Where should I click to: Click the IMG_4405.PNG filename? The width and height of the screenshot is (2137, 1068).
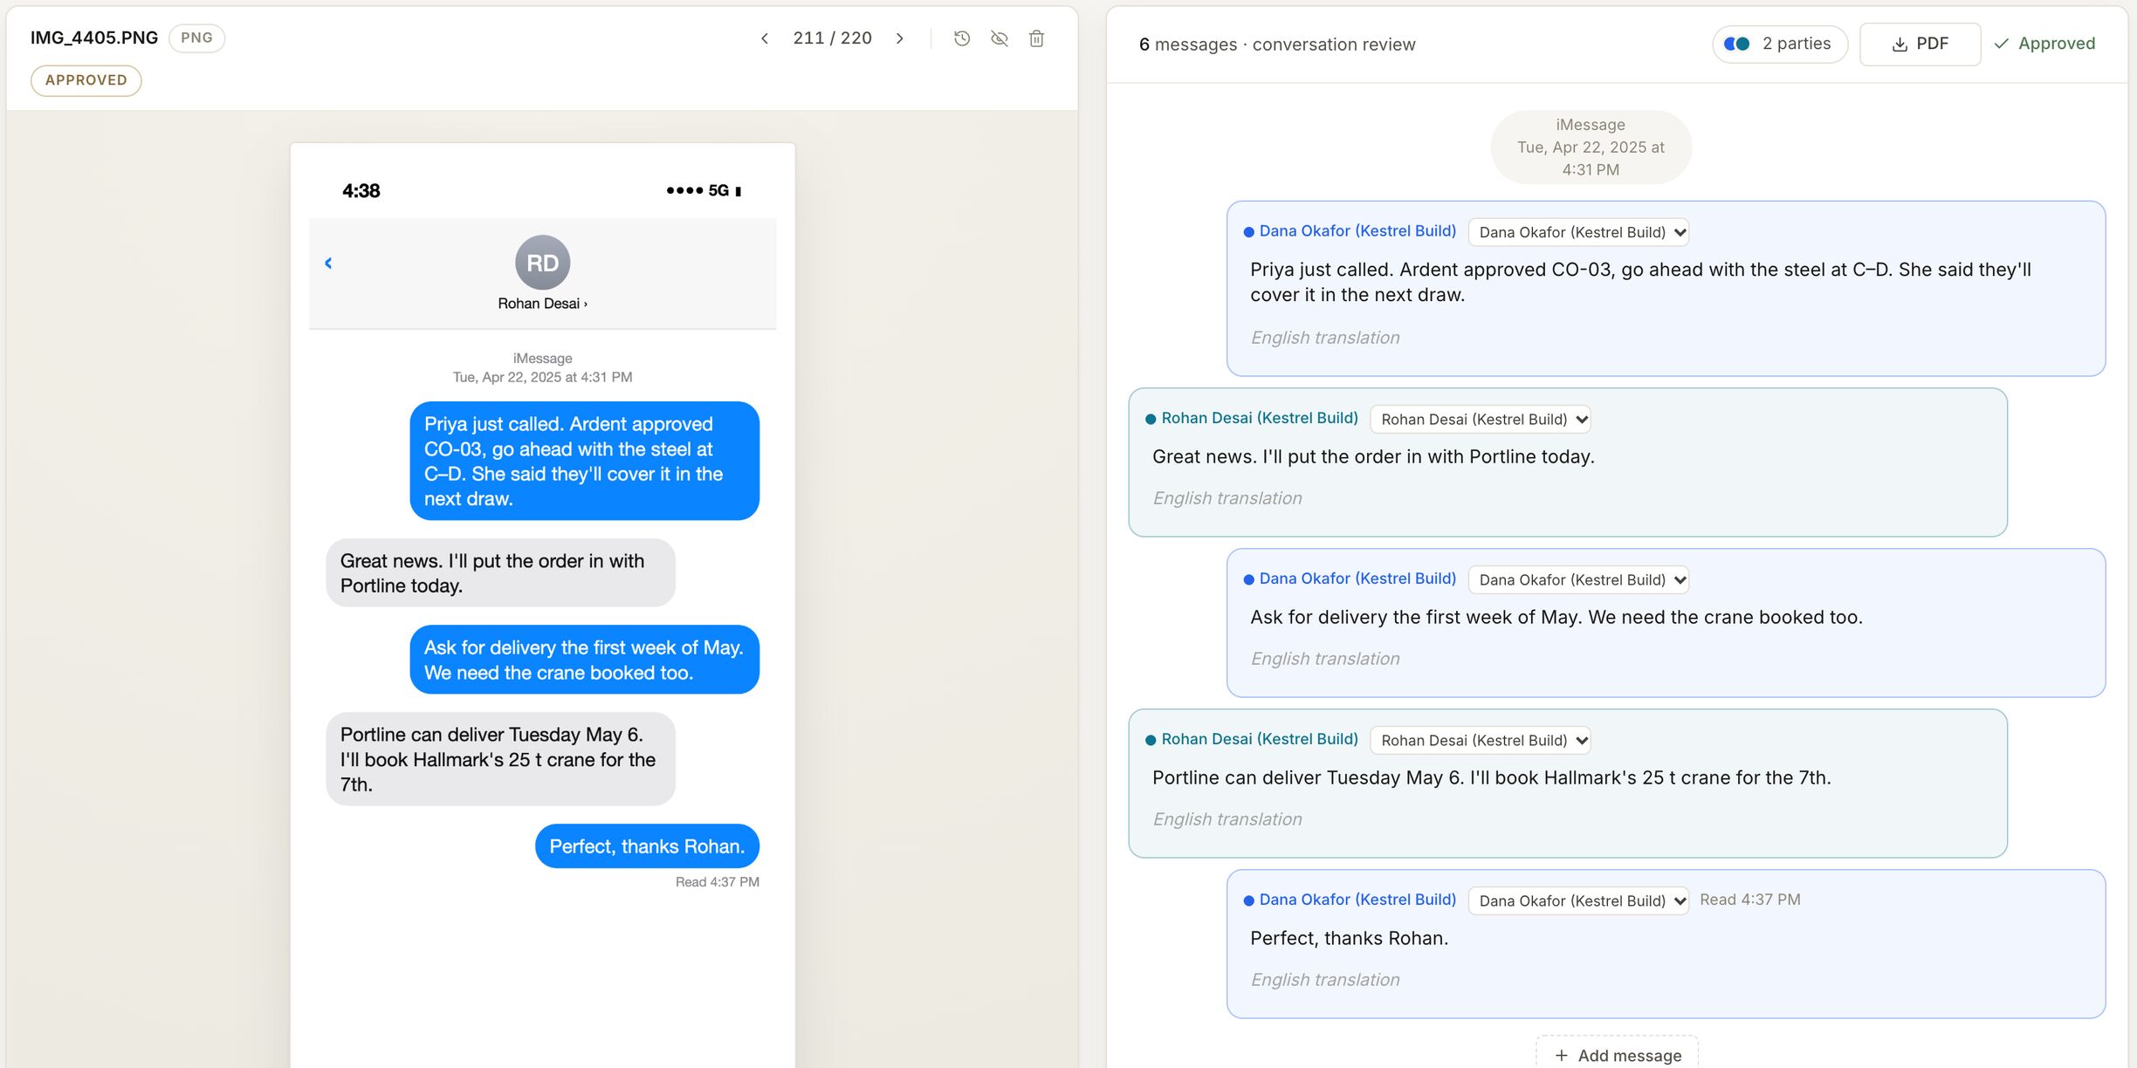click(x=94, y=38)
